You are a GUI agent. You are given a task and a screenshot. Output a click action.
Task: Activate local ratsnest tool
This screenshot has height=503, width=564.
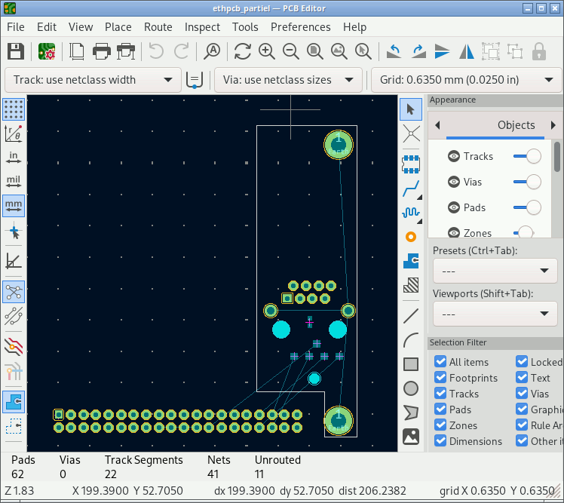411,133
